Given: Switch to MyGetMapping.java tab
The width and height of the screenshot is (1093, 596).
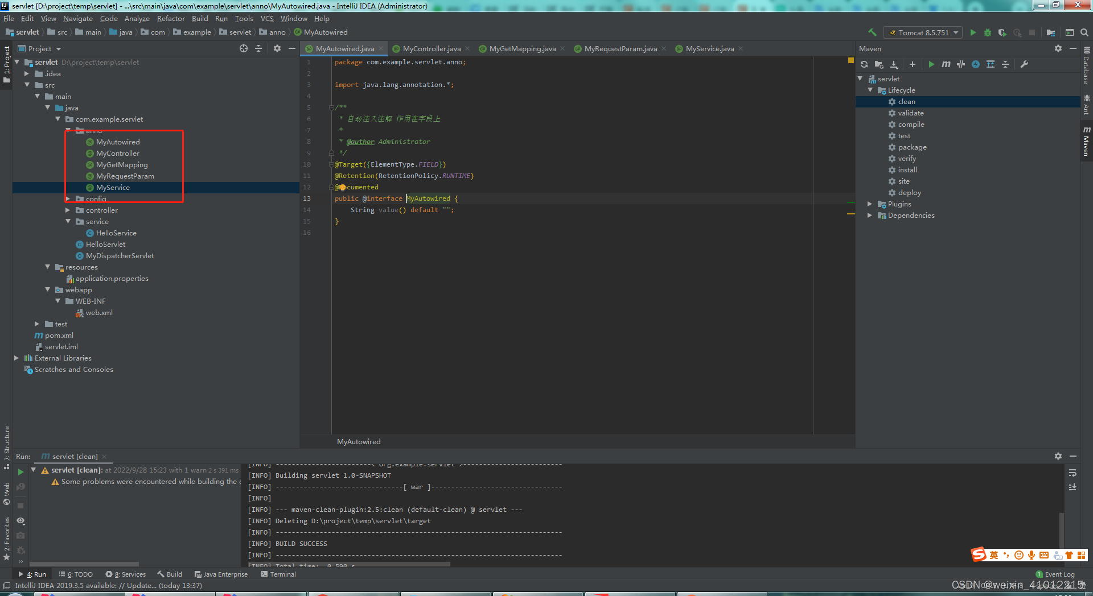Looking at the screenshot, I should (522, 48).
